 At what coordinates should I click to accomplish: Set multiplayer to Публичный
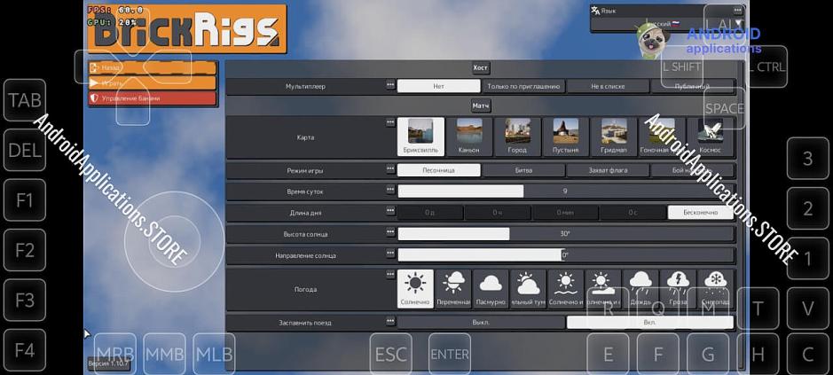point(692,86)
